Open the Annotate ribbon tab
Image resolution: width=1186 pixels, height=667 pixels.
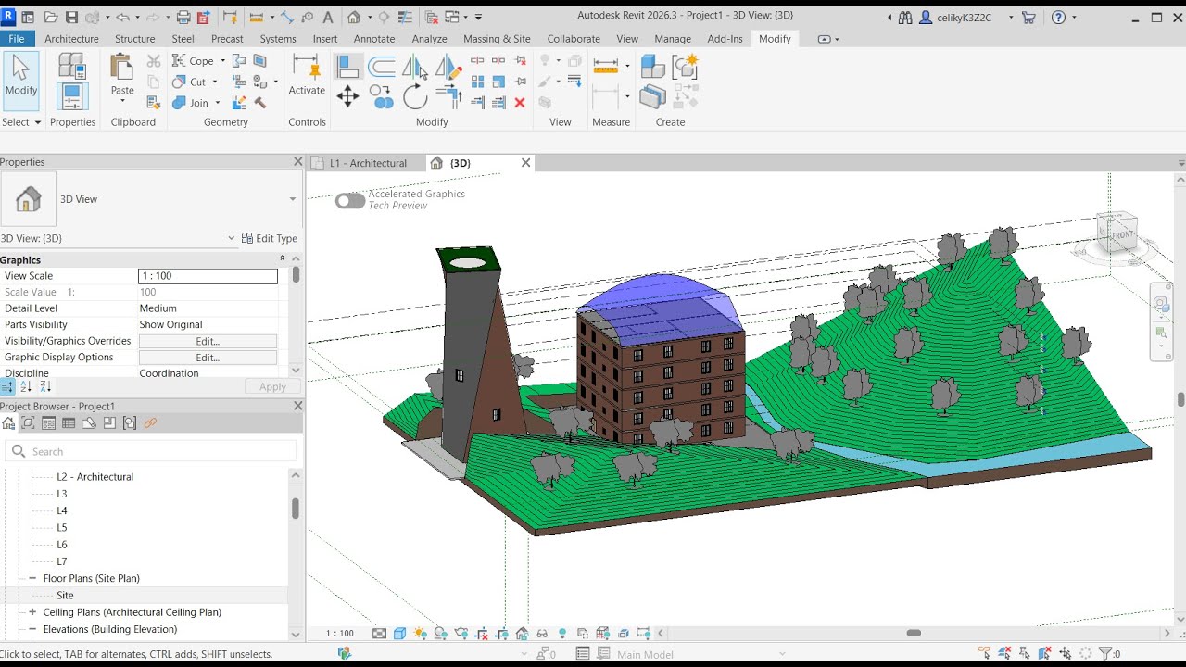click(x=374, y=39)
